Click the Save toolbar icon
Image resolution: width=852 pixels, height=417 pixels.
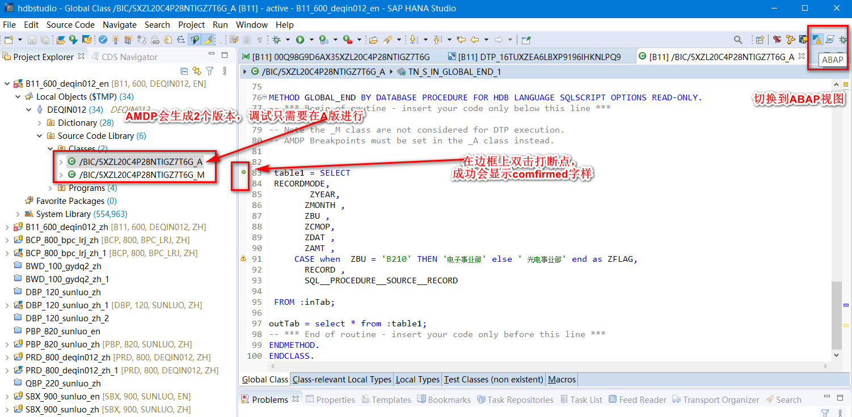pos(32,39)
